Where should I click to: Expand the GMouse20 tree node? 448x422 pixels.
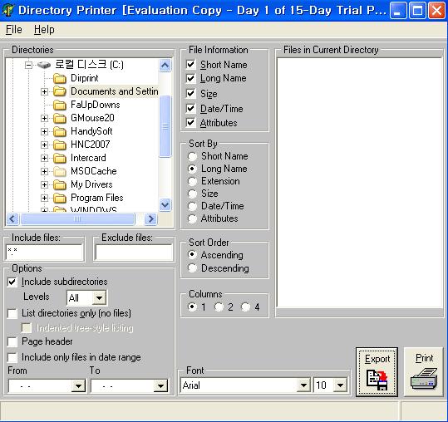click(44, 118)
